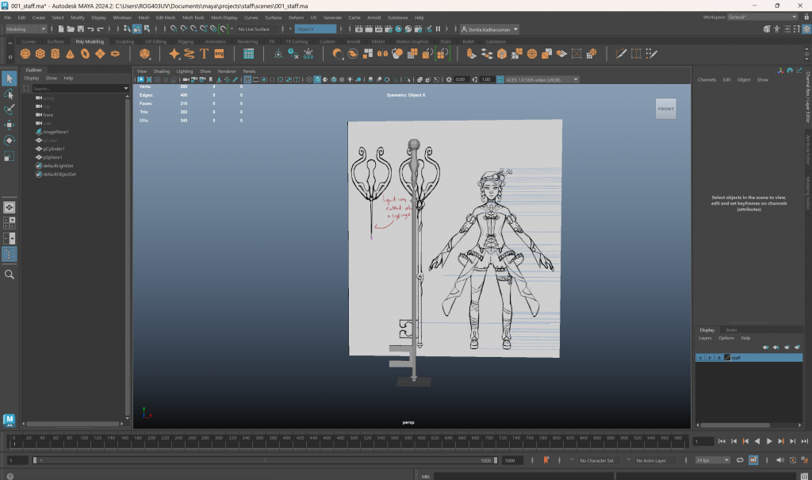Open the Mesh Tools menu
Screen dimensions: 812x480
coord(193,17)
